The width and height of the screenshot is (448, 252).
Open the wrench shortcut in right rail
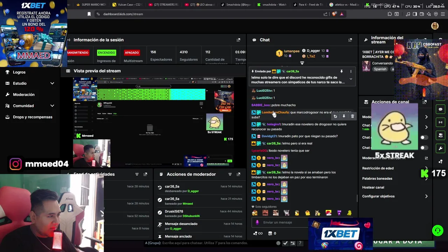tap(441, 148)
